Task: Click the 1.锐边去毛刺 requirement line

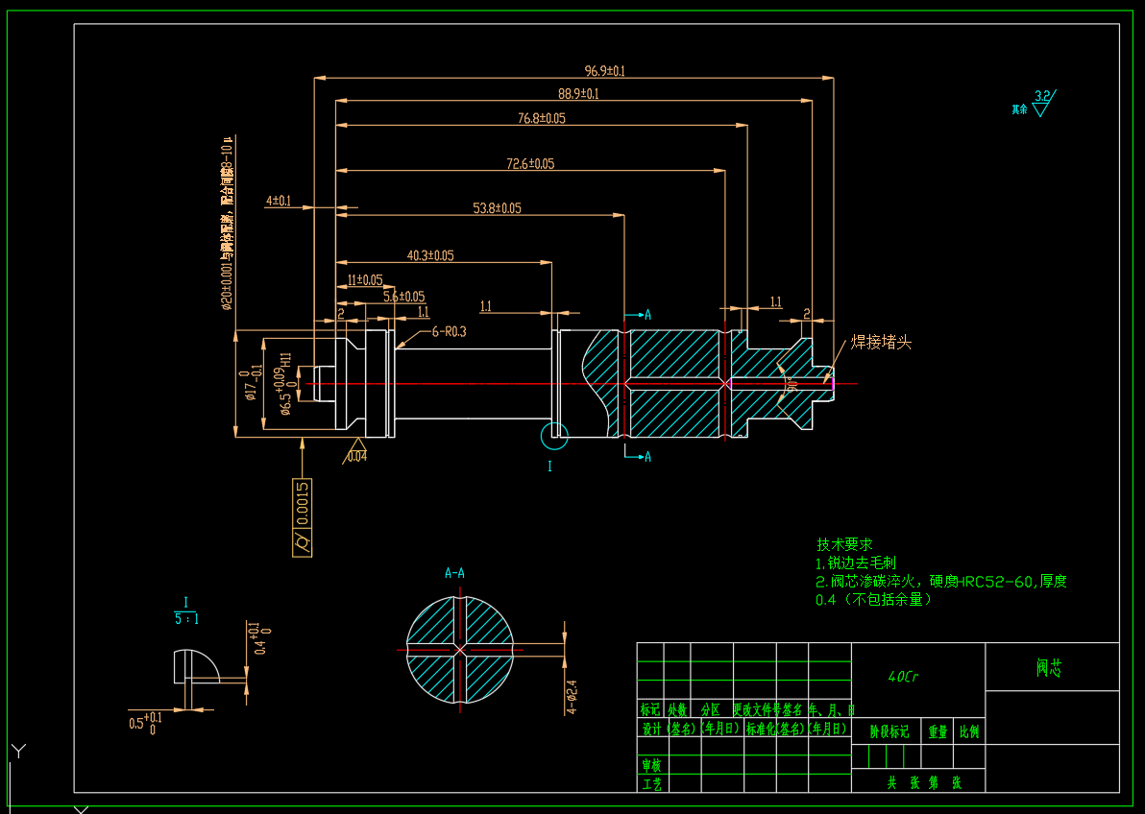Action: click(855, 563)
